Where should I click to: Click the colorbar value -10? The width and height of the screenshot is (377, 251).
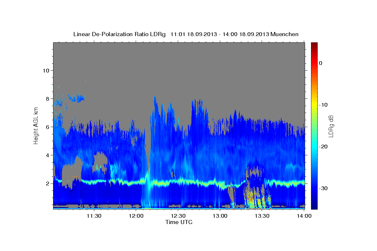click(x=324, y=105)
